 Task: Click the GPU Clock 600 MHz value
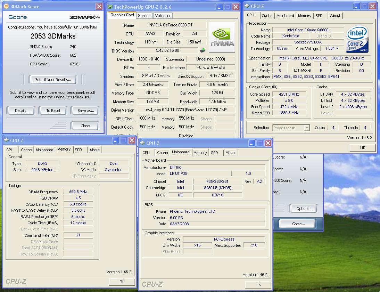pos(148,118)
